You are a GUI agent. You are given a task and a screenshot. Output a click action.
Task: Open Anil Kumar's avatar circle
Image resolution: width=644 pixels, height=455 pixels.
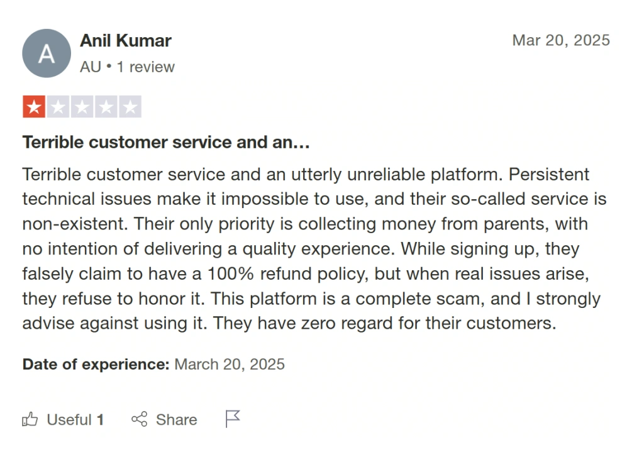pos(47,53)
